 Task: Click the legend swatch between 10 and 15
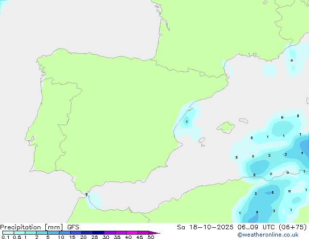(x=65, y=233)
